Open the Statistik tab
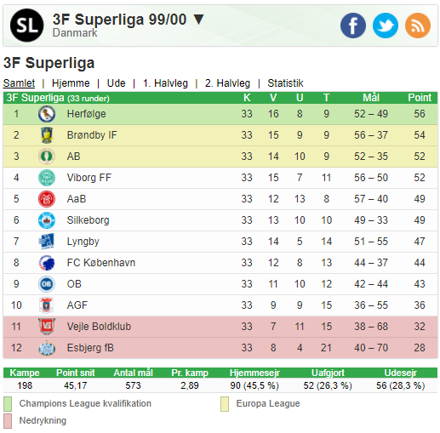This screenshot has width=440, height=433. click(285, 83)
